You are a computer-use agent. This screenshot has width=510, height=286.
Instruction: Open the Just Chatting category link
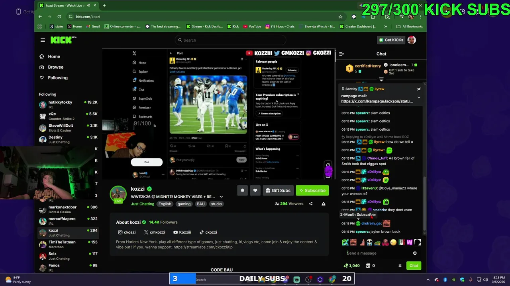142,204
